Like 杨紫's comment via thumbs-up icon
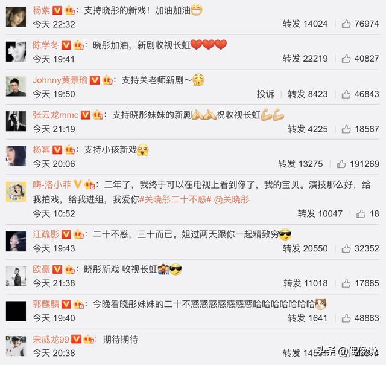 (346, 24)
